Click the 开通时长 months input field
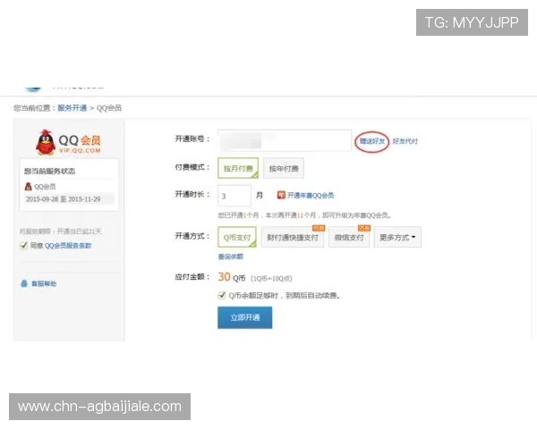This screenshot has width=537, height=429. click(234, 196)
